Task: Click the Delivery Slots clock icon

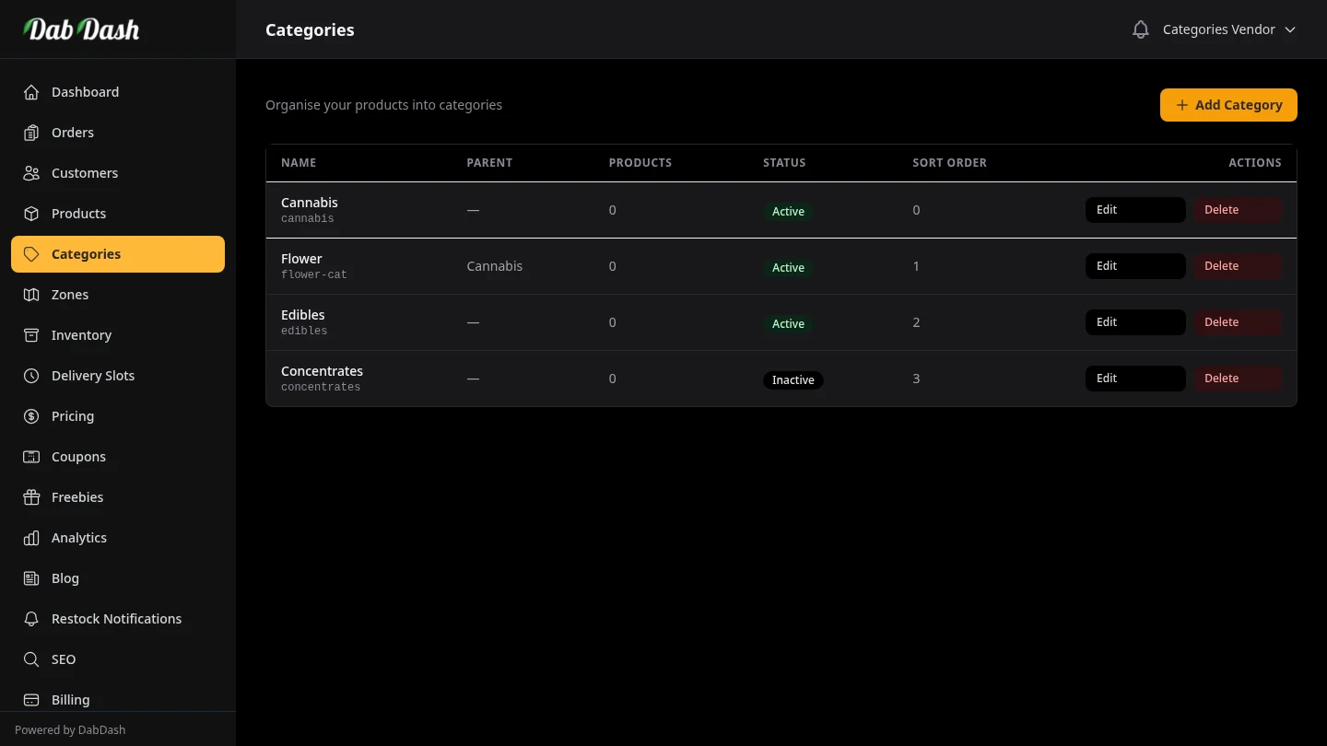Action: pos(30,376)
